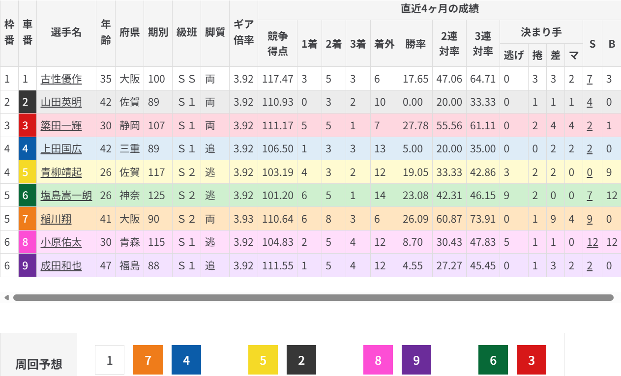Click red number 3 box in 周回予想
This screenshot has height=376, width=621.
click(x=532, y=360)
